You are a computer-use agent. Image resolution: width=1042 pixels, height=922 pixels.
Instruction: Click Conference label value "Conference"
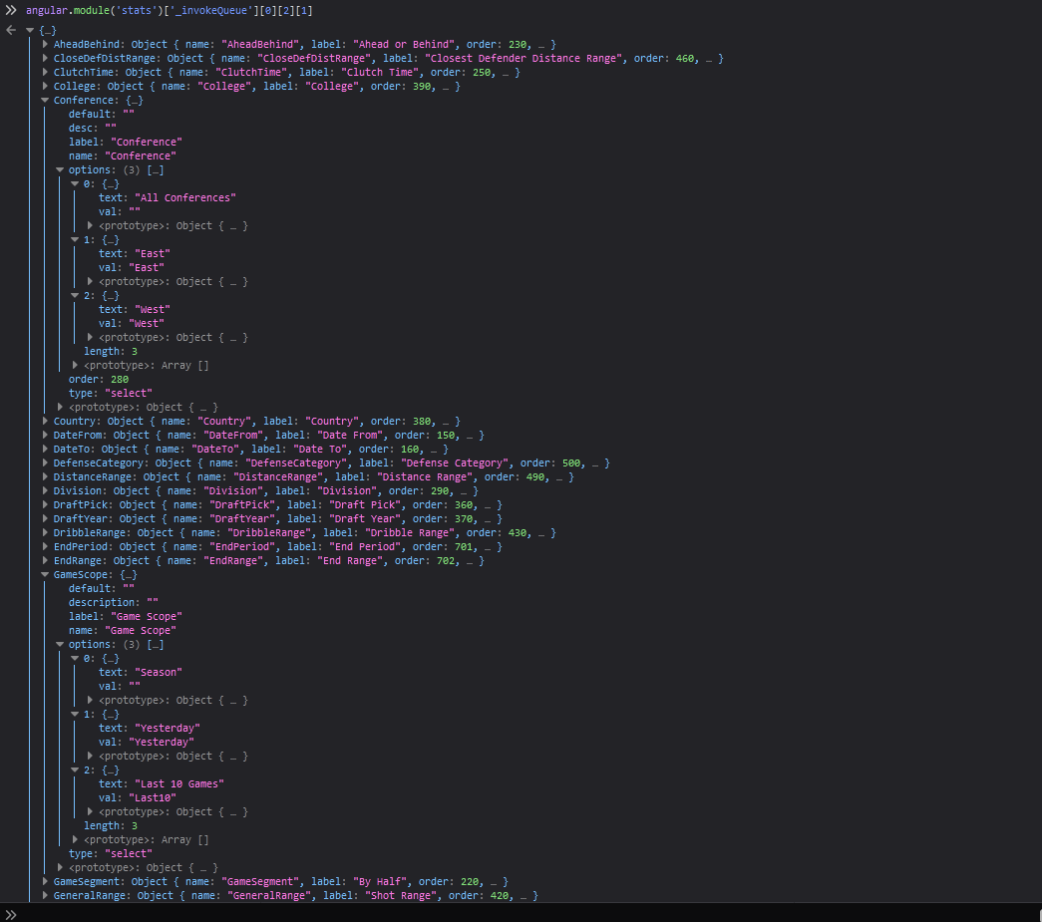(147, 142)
